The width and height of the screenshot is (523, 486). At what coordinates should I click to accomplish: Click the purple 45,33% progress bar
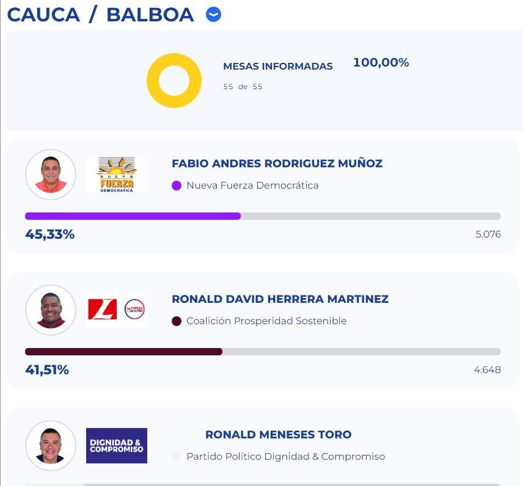132,216
